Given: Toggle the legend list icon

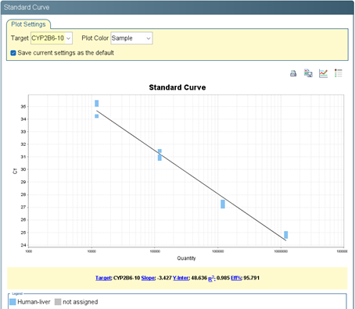Looking at the screenshot, I should click(339, 73).
